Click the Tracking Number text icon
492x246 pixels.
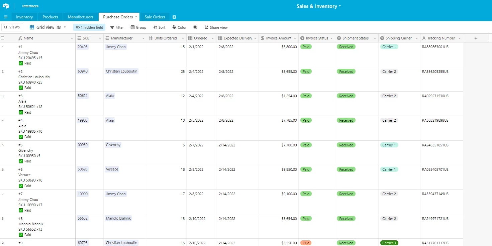[x=424, y=38]
